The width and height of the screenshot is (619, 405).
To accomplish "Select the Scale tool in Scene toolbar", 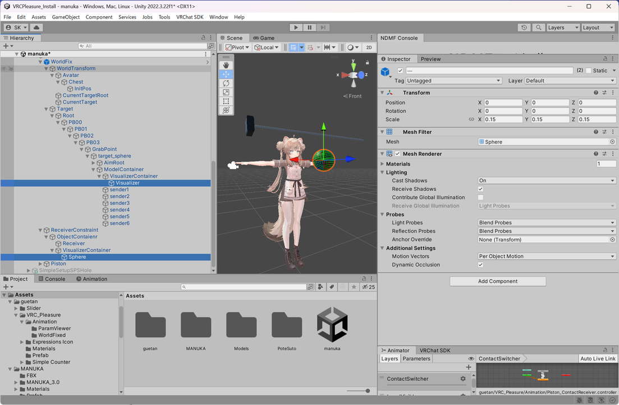I will point(226,93).
